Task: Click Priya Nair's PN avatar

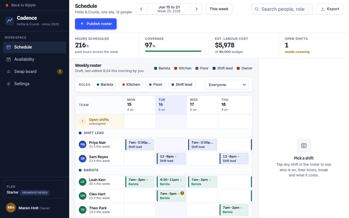Action: (83, 144)
